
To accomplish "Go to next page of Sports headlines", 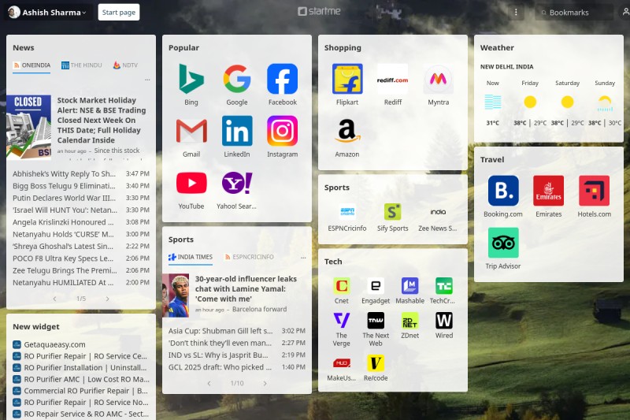I will (265, 384).
